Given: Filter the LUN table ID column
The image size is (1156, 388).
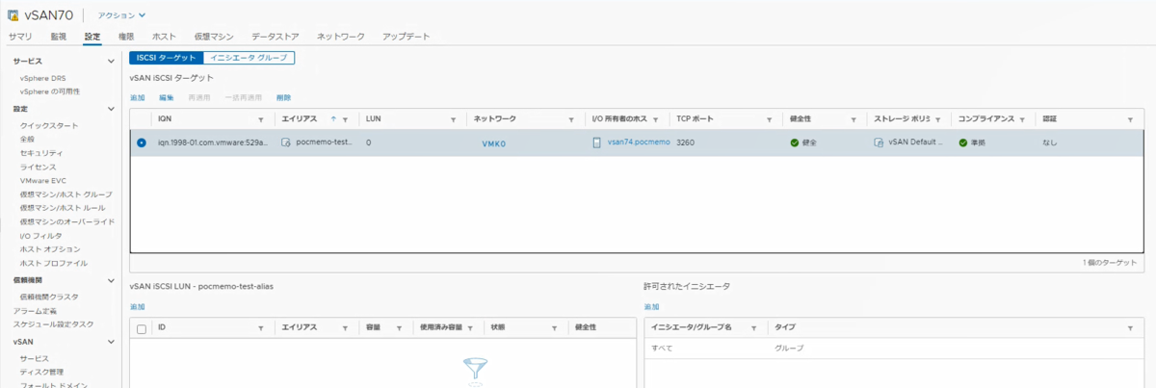Looking at the screenshot, I should (x=261, y=328).
